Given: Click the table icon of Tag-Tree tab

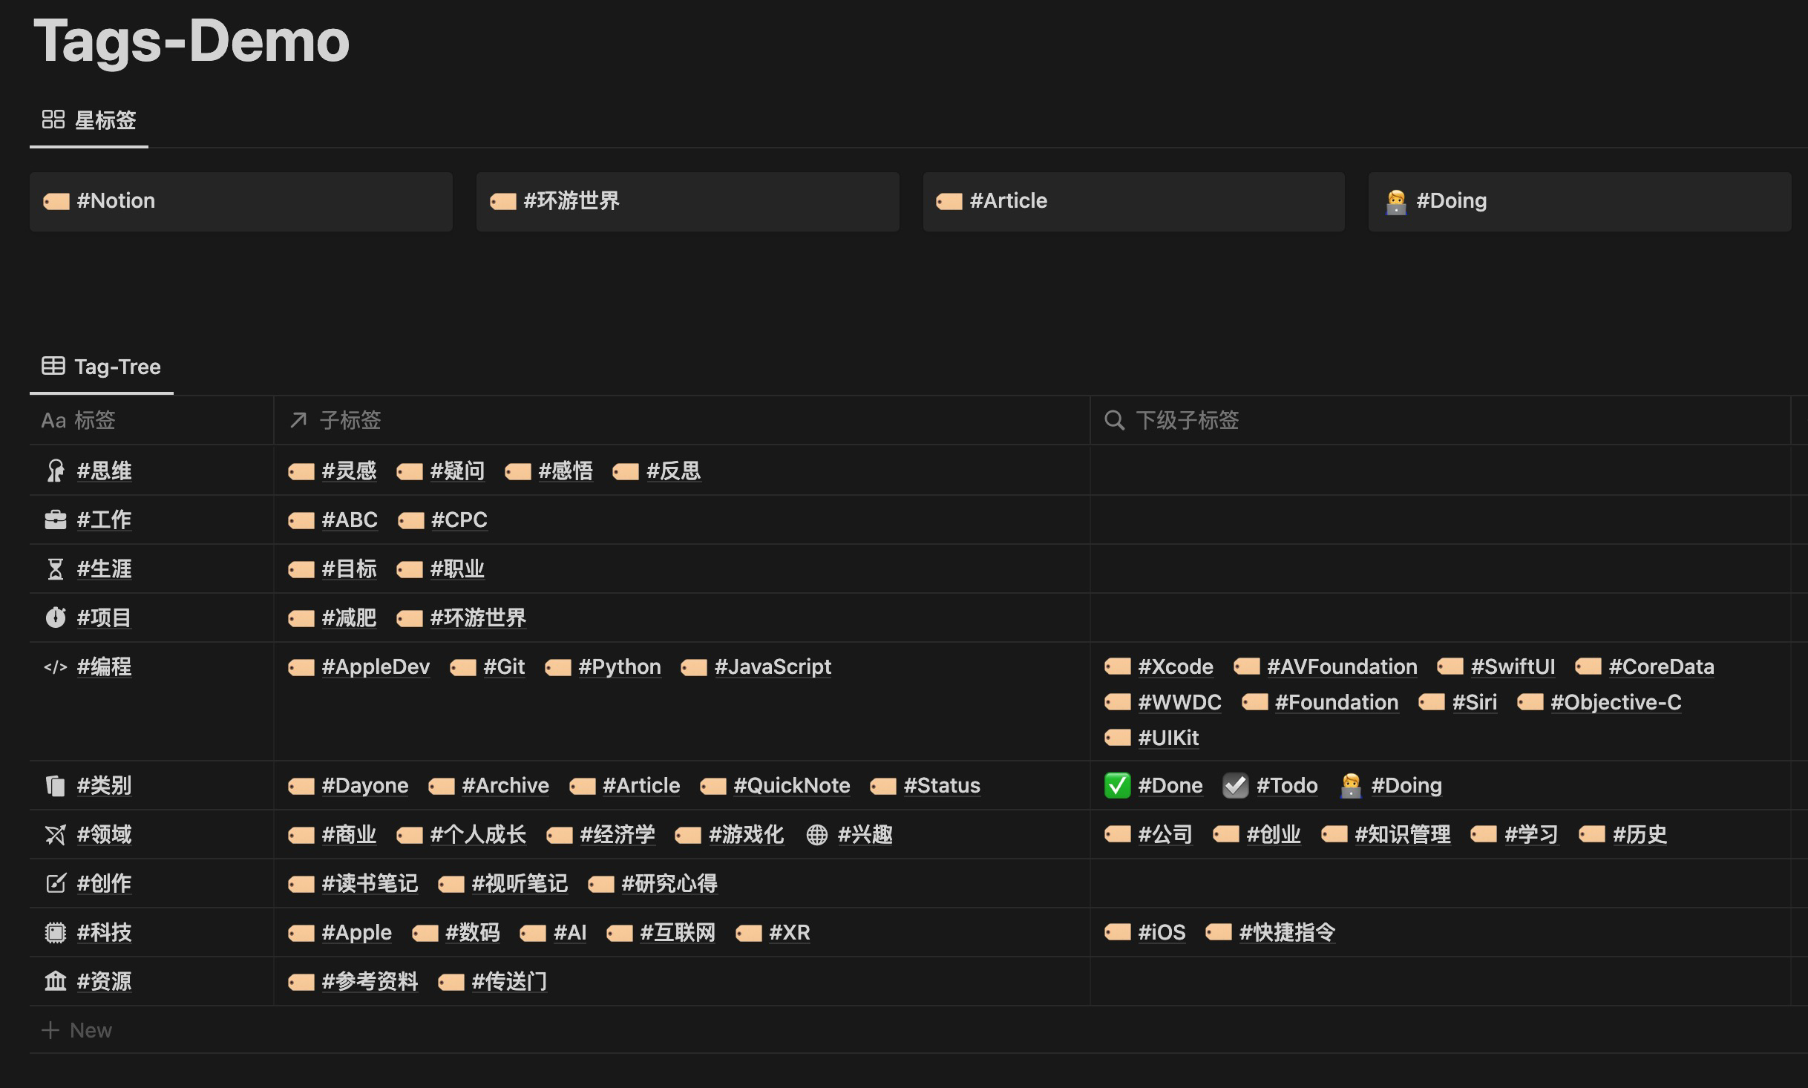Looking at the screenshot, I should point(53,366).
